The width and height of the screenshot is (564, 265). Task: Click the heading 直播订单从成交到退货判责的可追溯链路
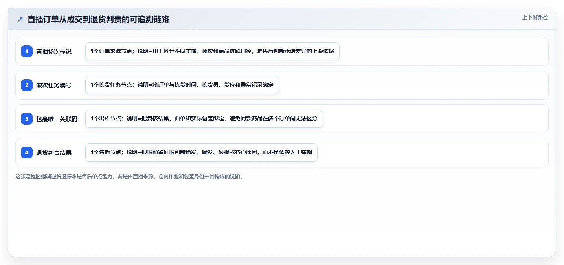98,19
